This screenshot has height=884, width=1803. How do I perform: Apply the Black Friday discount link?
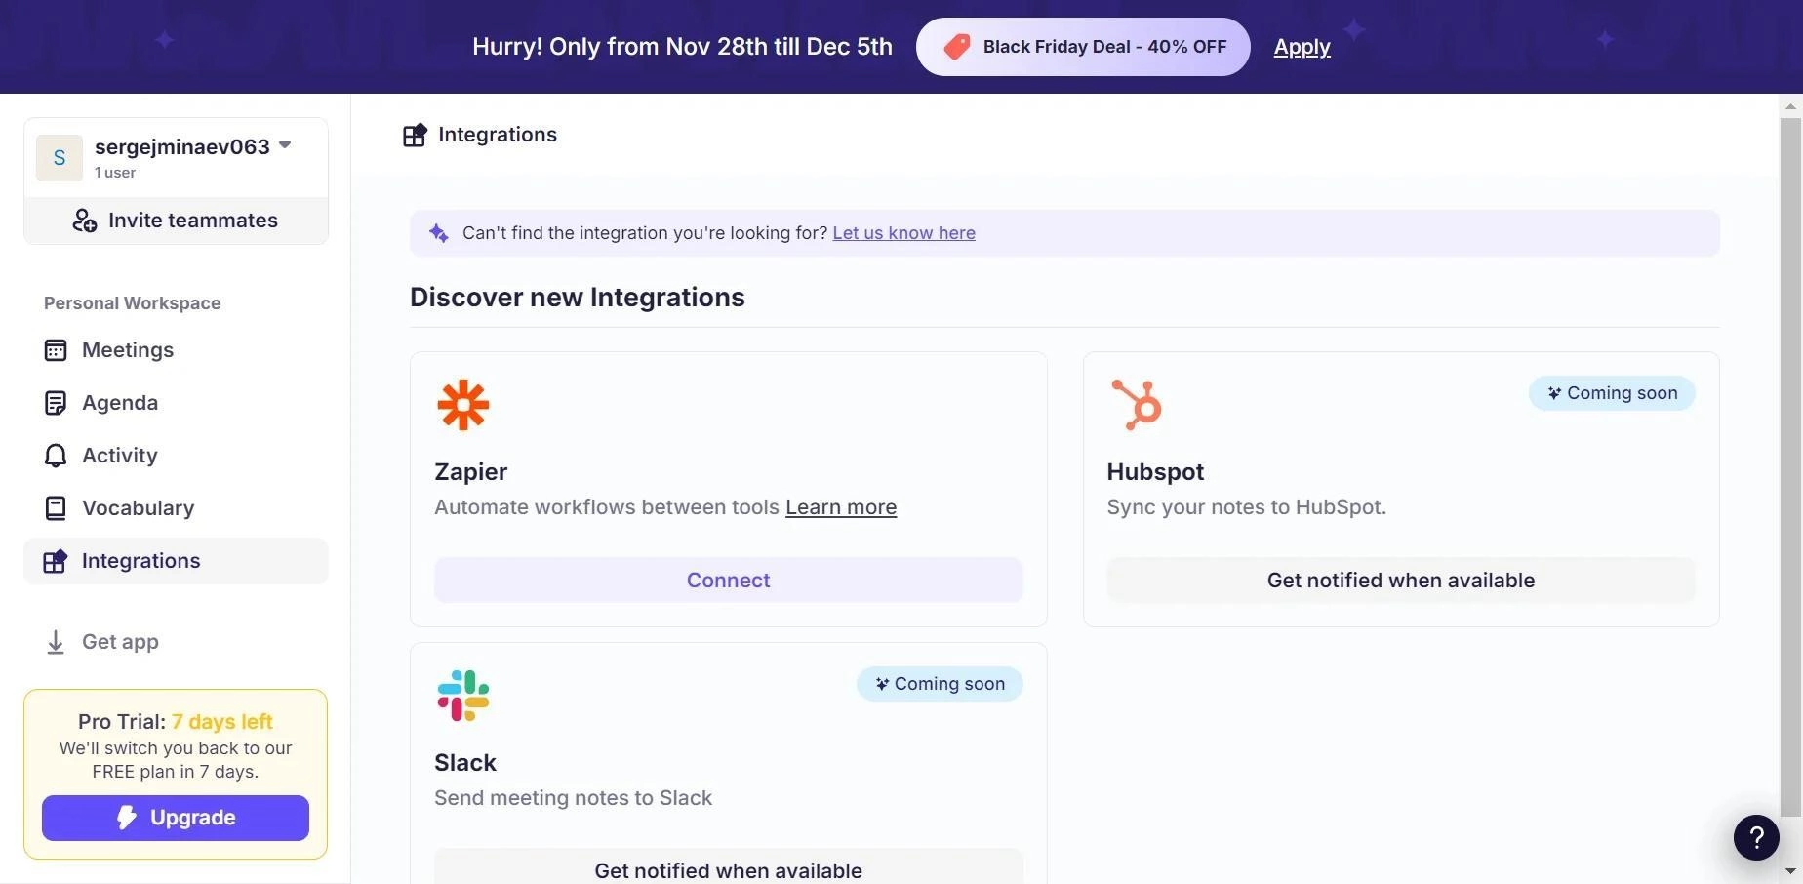1302,47
